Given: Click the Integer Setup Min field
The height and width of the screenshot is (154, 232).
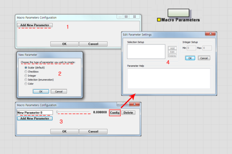Looking at the screenshot, I should 192,48.
